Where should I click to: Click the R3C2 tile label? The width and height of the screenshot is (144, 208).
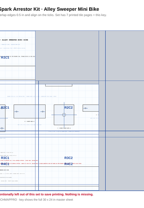68,158
